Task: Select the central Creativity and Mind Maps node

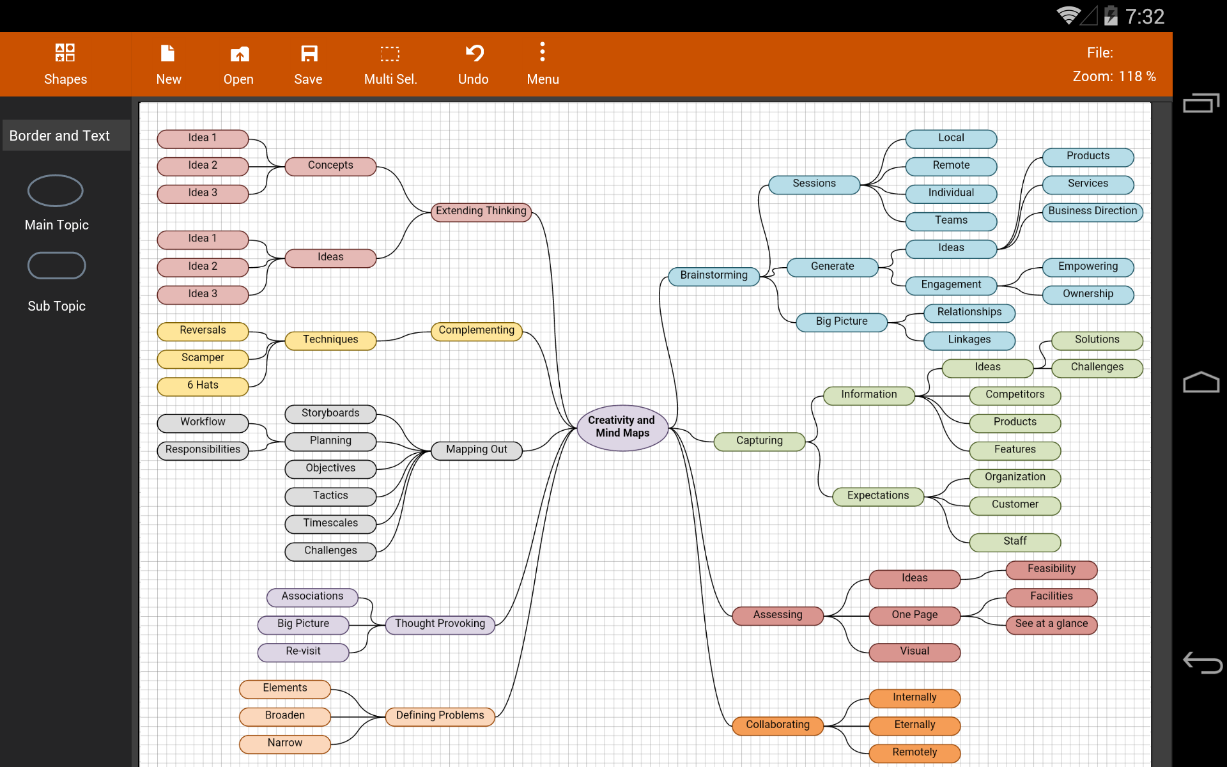Action: pyautogui.click(x=622, y=427)
